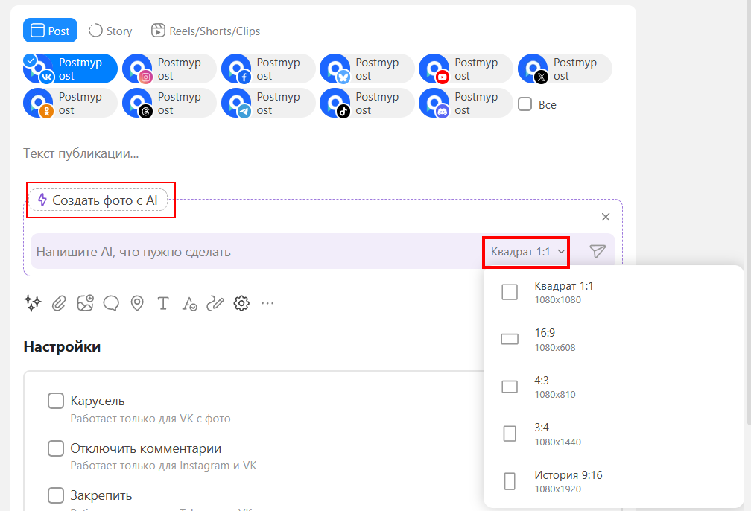Check the Отключить комментарии option
Screen dimensions: 751x511
[x=56, y=449]
